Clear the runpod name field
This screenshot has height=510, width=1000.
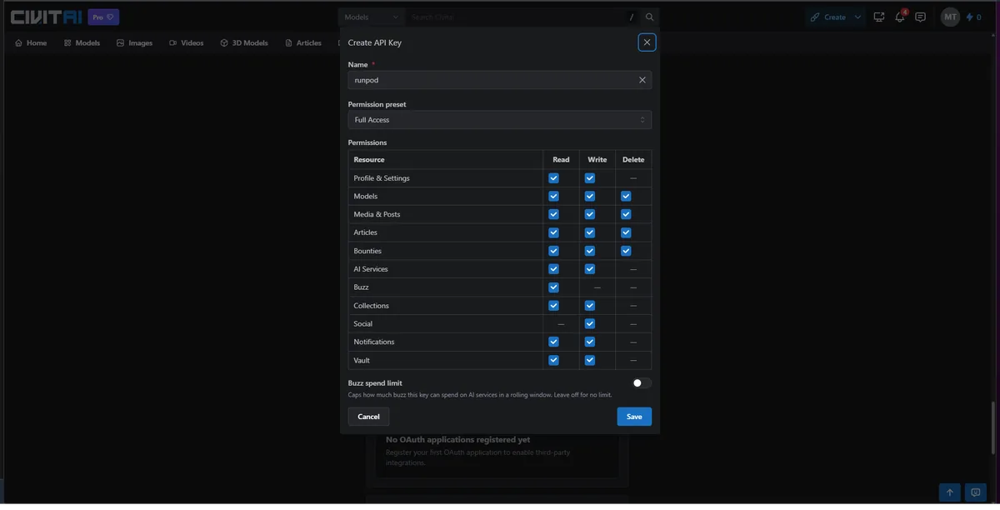pos(642,80)
